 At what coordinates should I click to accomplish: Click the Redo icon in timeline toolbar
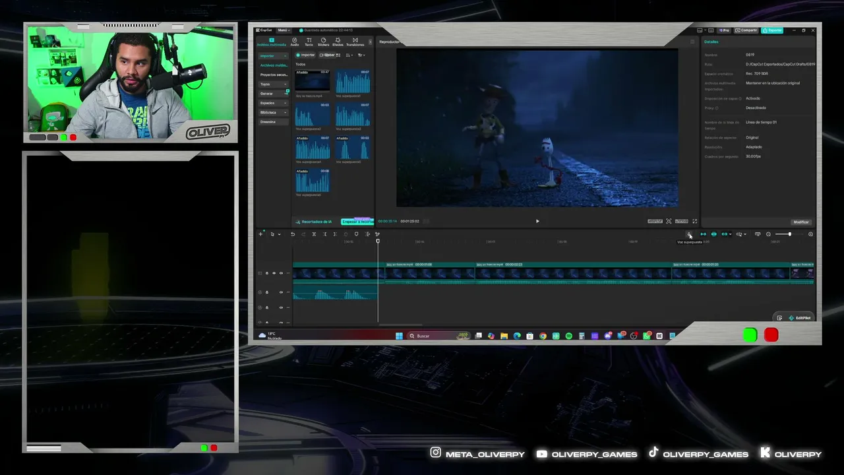tap(303, 234)
